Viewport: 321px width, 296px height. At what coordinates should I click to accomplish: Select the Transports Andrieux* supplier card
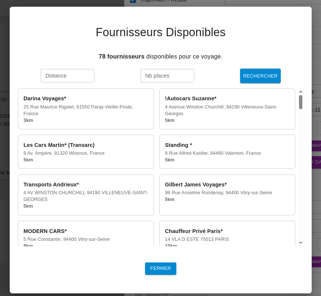(x=86, y=195)
